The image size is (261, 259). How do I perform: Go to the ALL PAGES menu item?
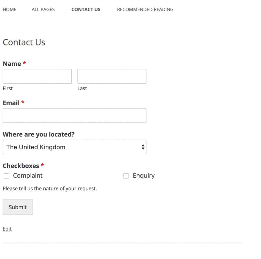point(43,9)
